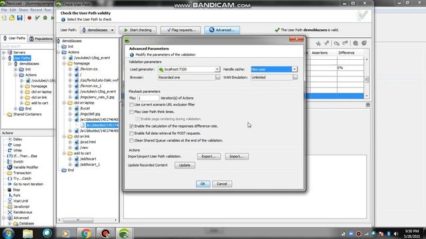Open the Load generator dropdown
The height and width of the screenshot is (239, 426).
pyautogui.click(x=217, y=69)
